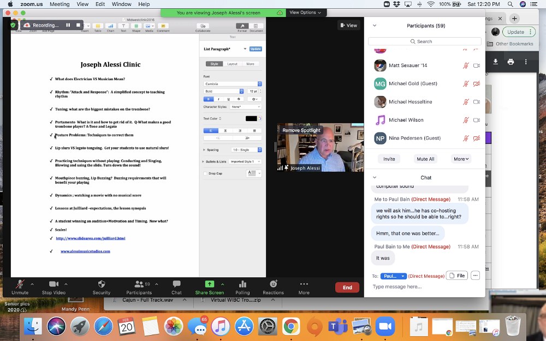Open Microsoft Teams from the Dock
Viewport: 546px width, 341px height.
338,327
